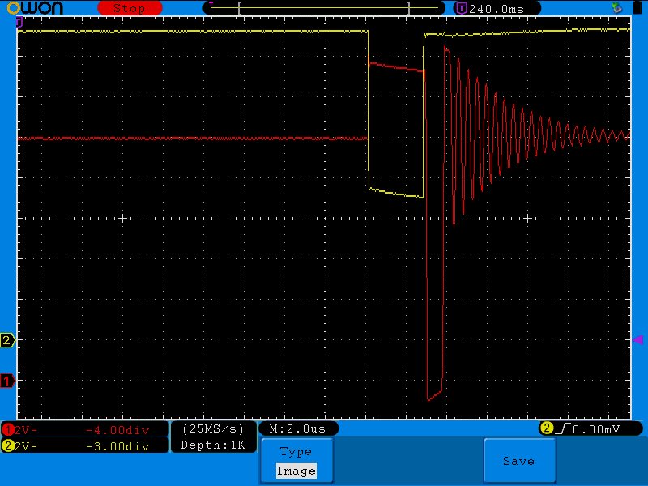
Task: Click the purple trigger level arrow
Action: tap(638, 339)
